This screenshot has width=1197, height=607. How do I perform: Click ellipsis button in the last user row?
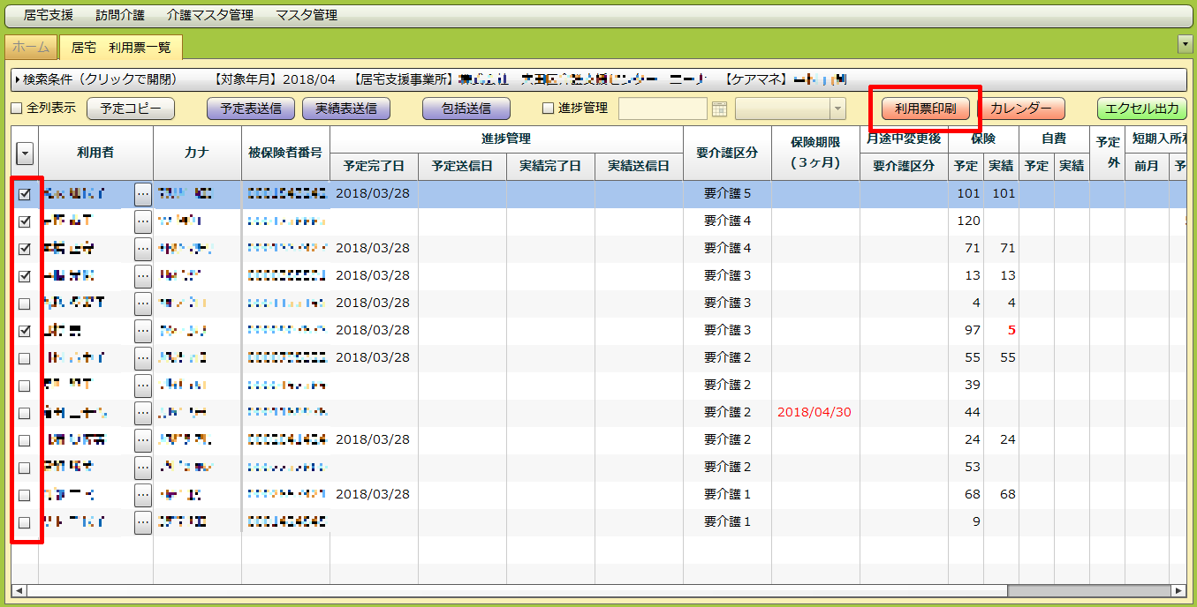[x=143, y=522]
